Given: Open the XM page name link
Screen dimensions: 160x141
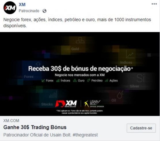Looking at the screenshot, I should pyautogui.click(x=22, y=5).
